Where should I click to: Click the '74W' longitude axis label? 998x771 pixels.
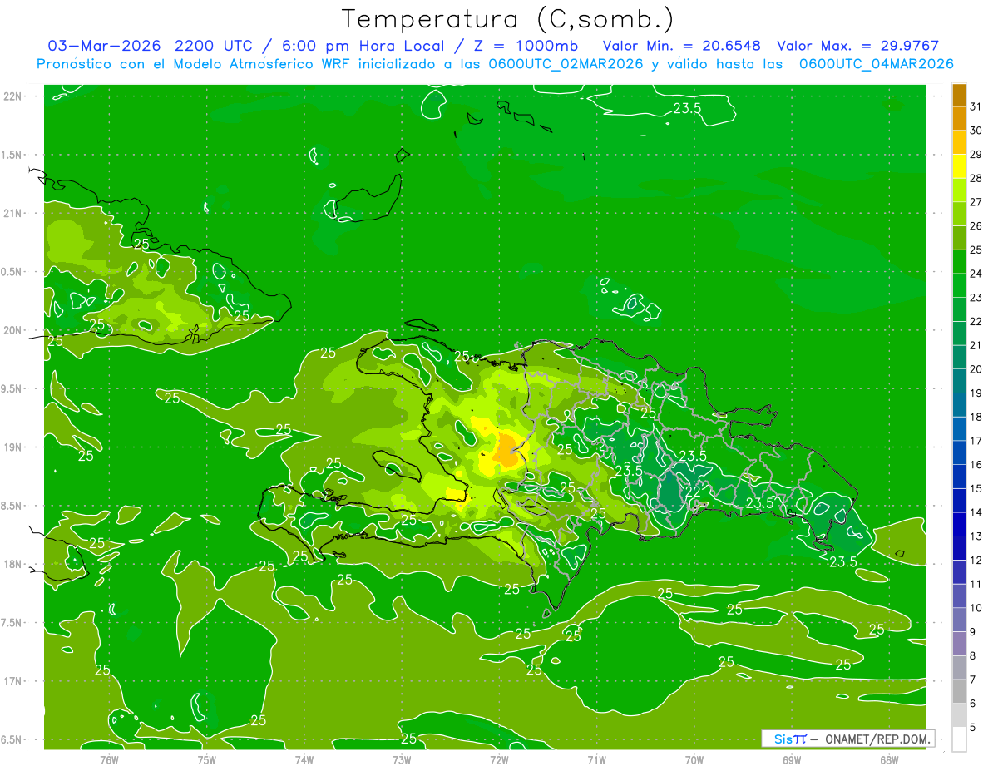click(x=304, y=759)
